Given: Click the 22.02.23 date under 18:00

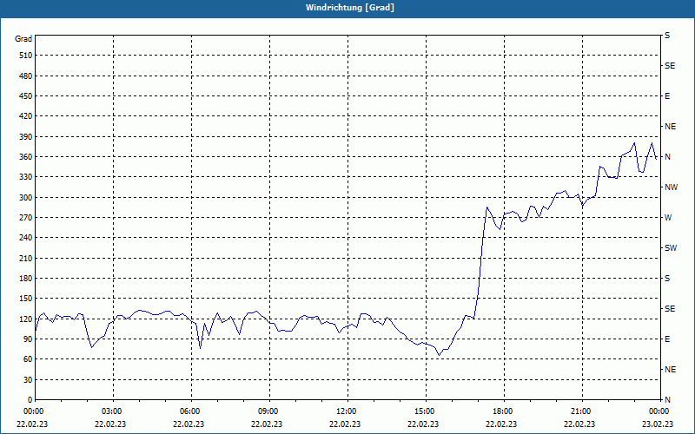Looking at the screenshot, I should pyautogui.click(x=501, y=424).
